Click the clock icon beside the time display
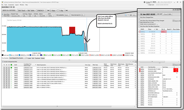Image resolution: width=184 pixels, height=110 pixels. (144, 2)
